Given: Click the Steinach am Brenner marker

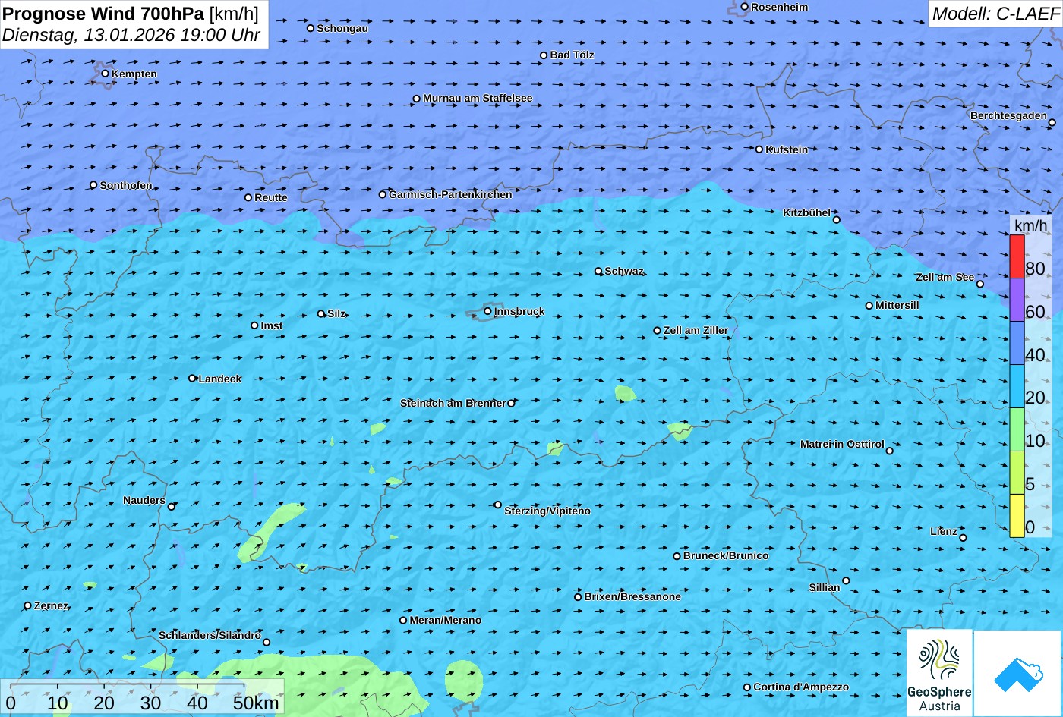Looking at the screenshot, I should point(511,404).
